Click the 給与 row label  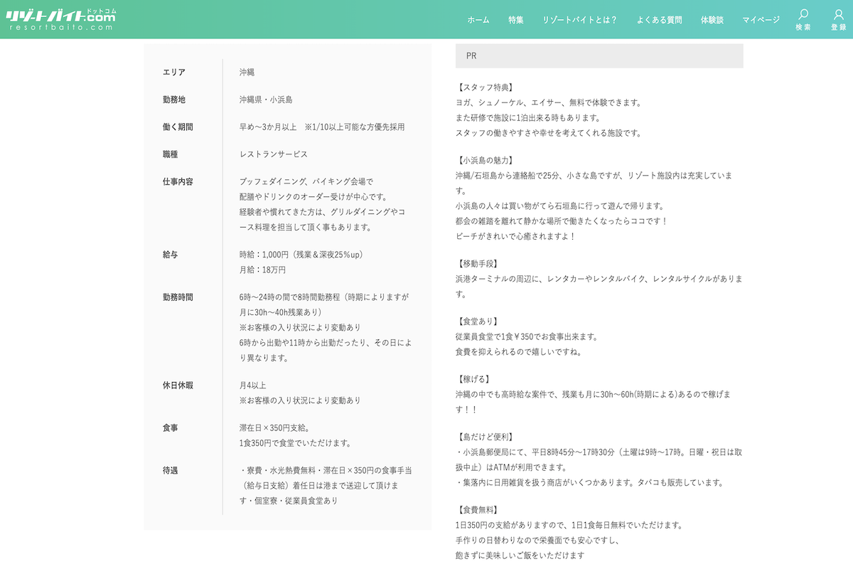(170, 254)
